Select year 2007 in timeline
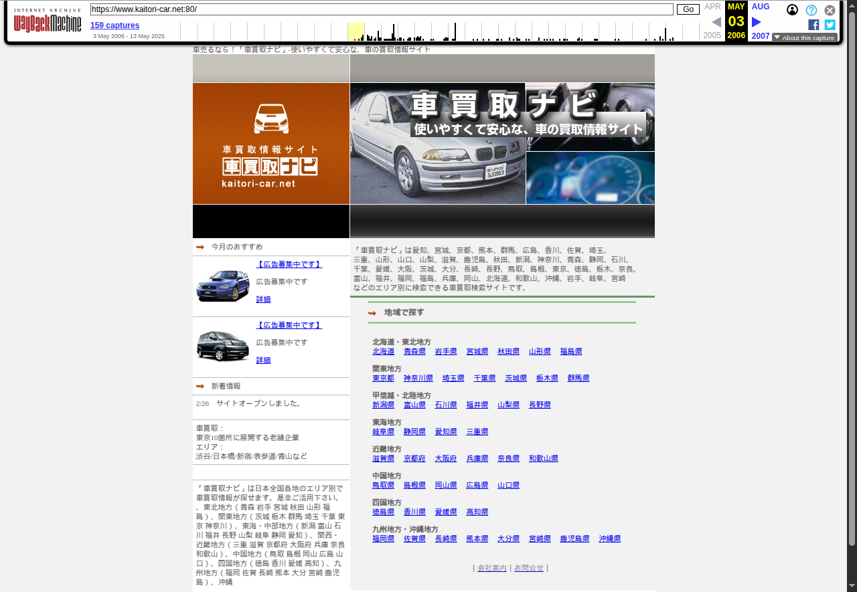This screenshot has width=857, height=592. (761, 35)
